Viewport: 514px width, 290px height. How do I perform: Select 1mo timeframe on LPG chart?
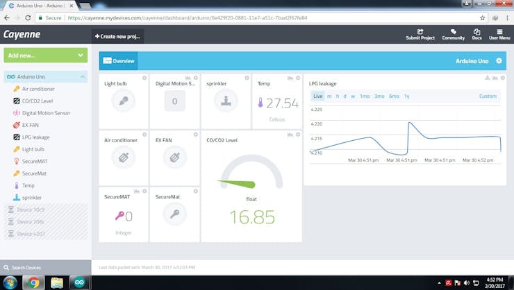(365, 96)
